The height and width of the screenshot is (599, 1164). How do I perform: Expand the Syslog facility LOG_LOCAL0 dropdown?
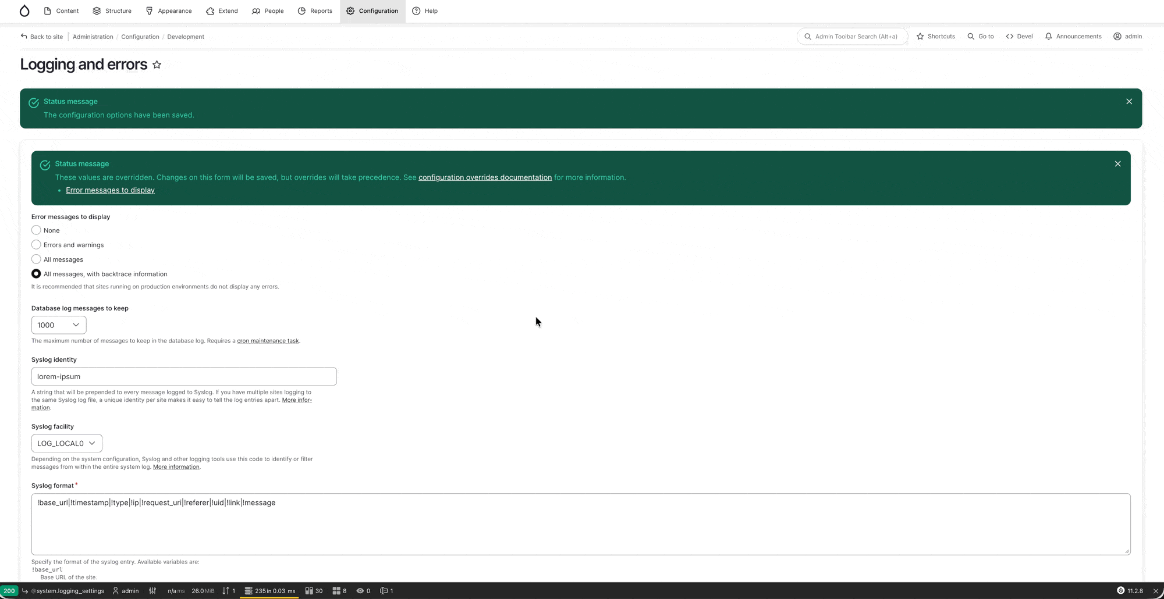(66, 443)
